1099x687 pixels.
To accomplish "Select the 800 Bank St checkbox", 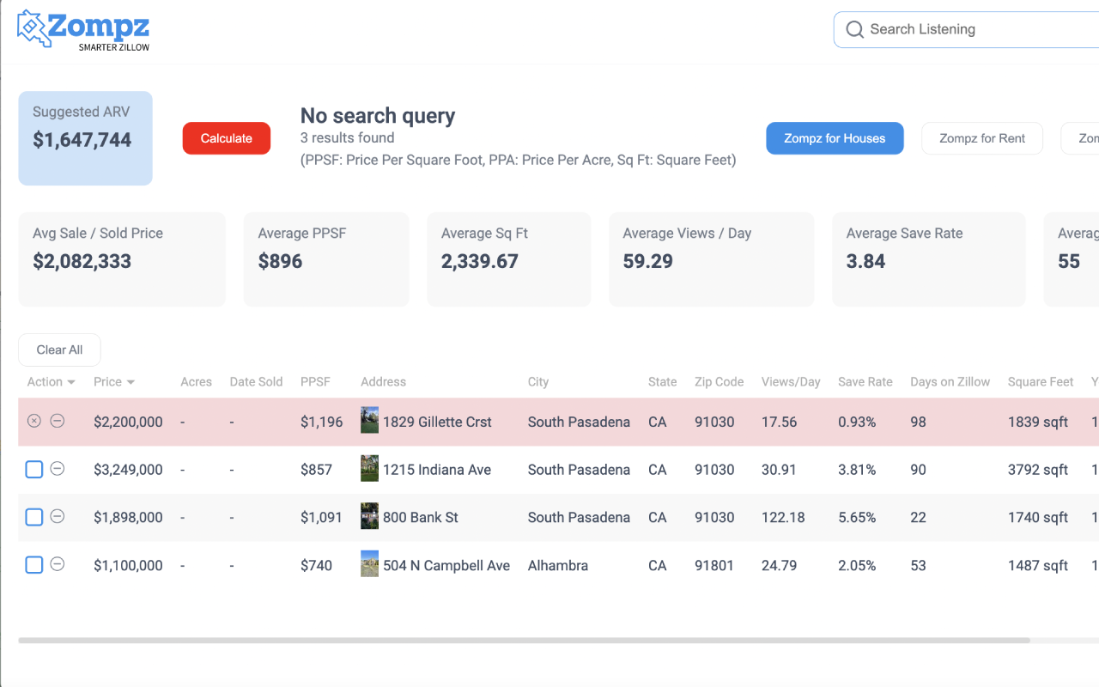I will tap(33, 517).
